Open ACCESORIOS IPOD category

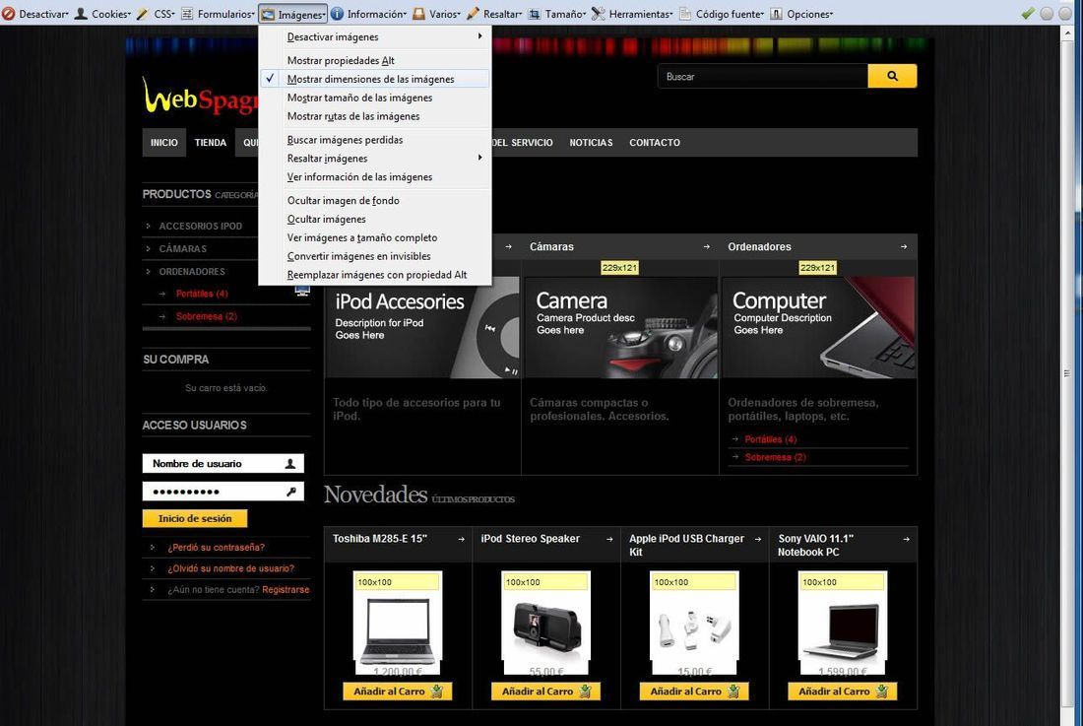pos(200,226)
